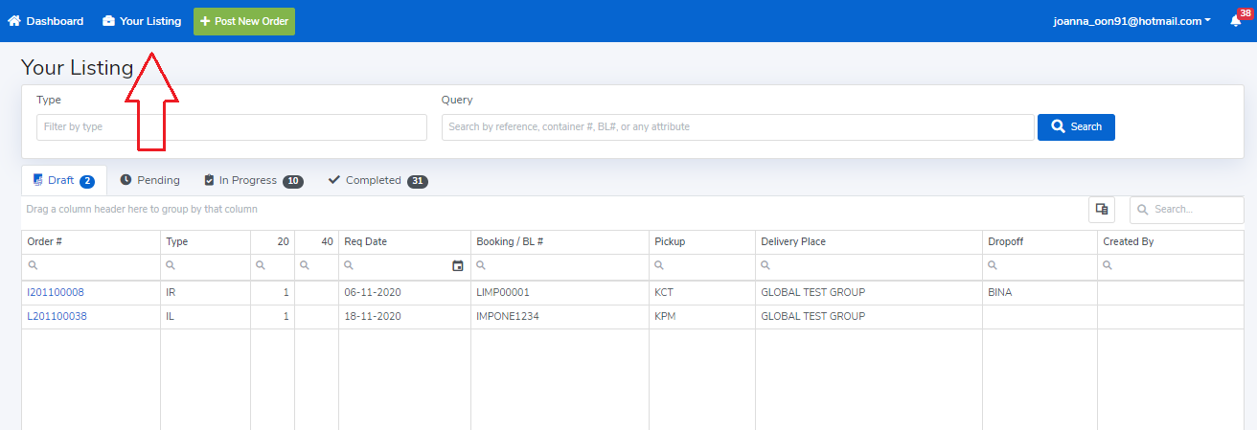Select the Draft tab
This screenshot has height=430, width=1257.
[x=63, y=180]
